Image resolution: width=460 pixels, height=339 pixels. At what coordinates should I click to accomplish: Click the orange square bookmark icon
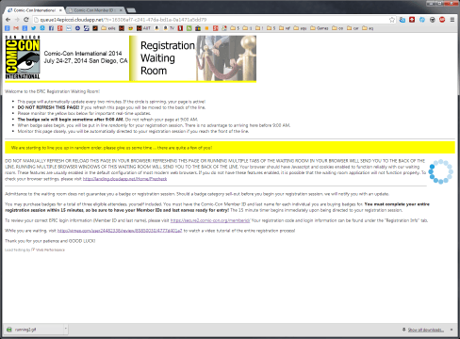click(206, 28)
